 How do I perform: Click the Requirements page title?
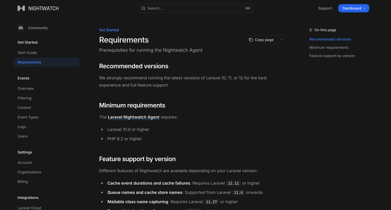[124, 40]
